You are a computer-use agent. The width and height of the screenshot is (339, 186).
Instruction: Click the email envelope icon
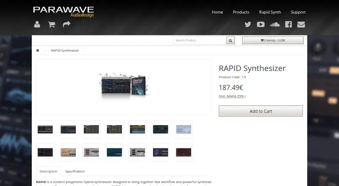(301, 25)
